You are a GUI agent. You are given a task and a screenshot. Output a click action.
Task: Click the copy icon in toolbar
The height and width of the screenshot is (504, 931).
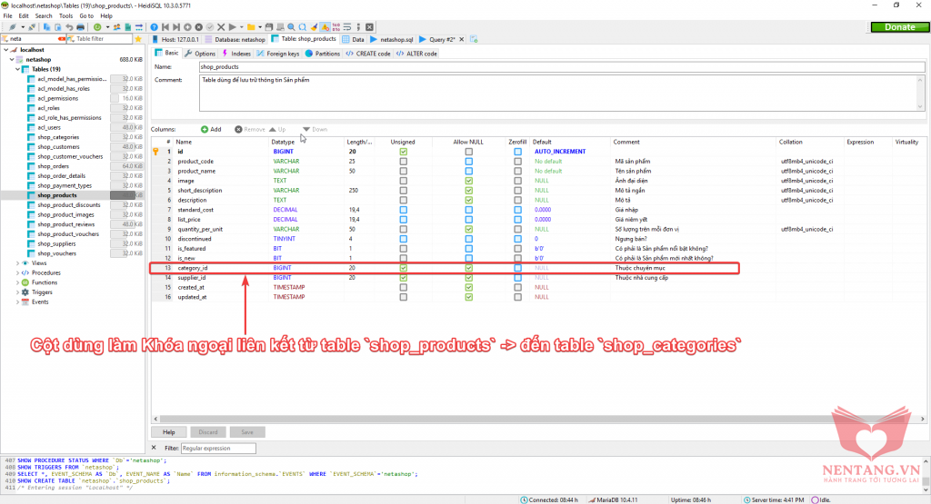point(46,26)
